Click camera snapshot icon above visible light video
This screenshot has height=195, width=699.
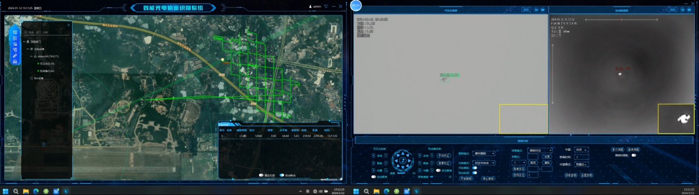click(x=535, y=9)
